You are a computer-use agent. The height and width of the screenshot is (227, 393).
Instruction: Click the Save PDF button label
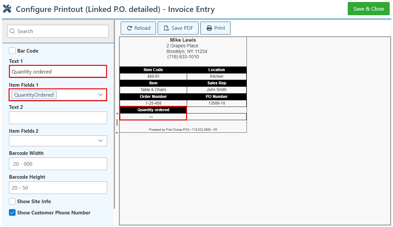pos(182,28)
